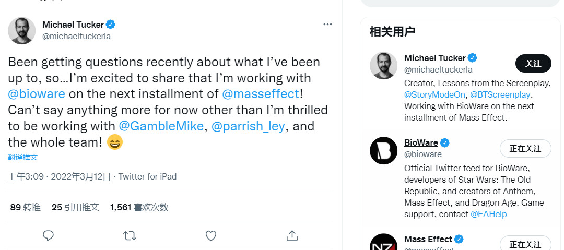This screenshot has height=250, width=564.
Task: Open the @bioware mention in tweet
Action: (x=37, y=94)
